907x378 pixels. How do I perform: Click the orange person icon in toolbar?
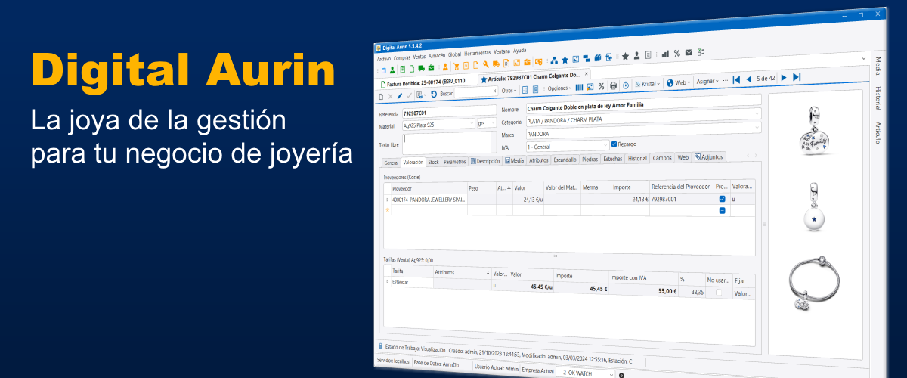445,67
